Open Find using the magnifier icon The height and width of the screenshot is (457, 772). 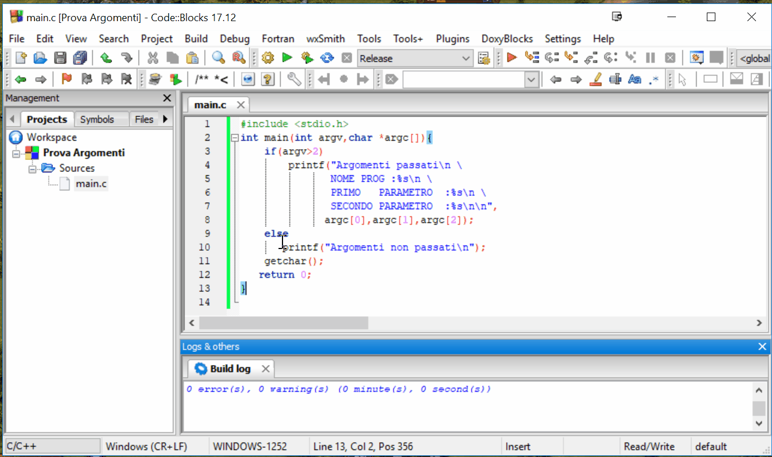(218, 58)
